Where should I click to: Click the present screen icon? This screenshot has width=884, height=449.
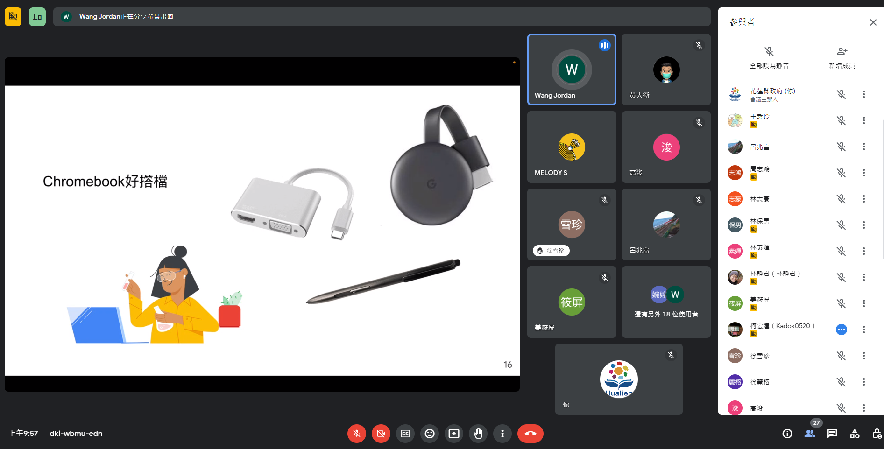[x=454, y=434]
